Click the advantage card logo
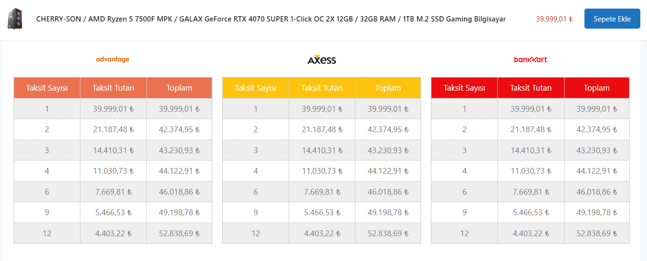647x261 pixels. [x=113, y=60]
